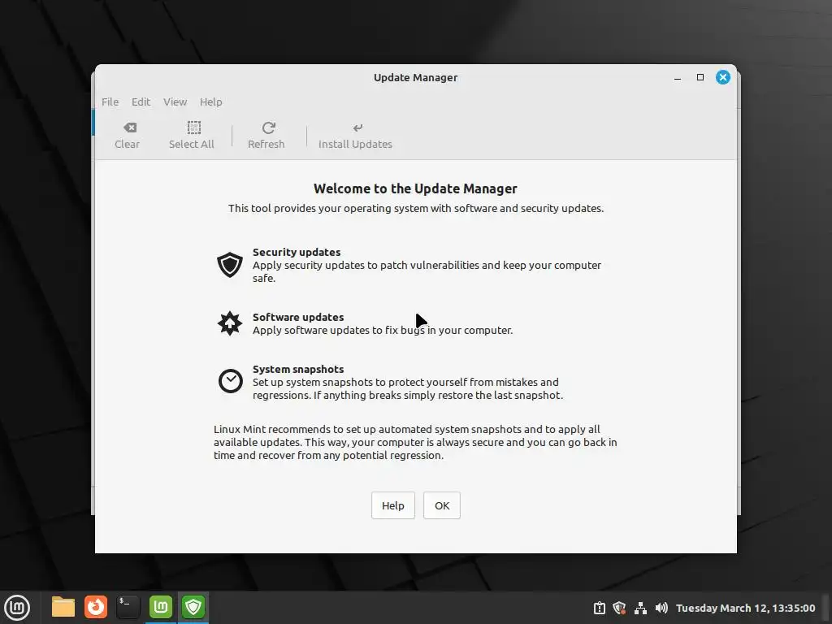Close the Update Manager window
Image resolution: width=832 pixels, height=624 pixels.
(723, 77)
